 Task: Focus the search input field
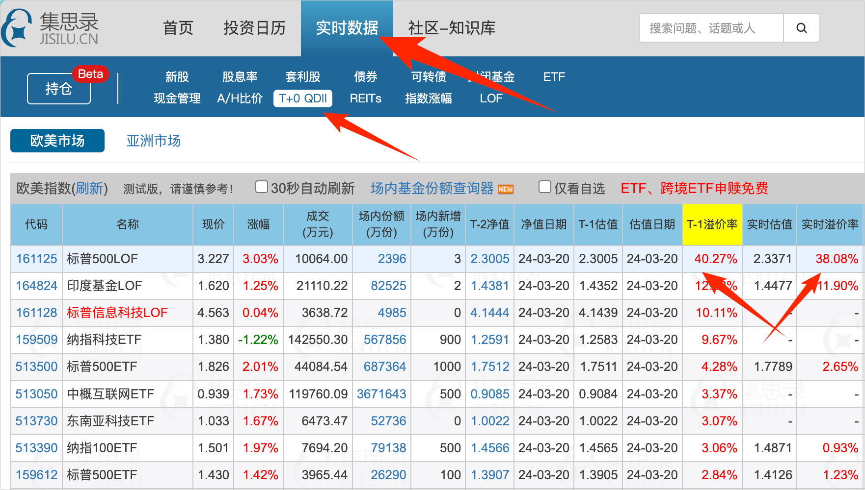[x=711, y=28]
